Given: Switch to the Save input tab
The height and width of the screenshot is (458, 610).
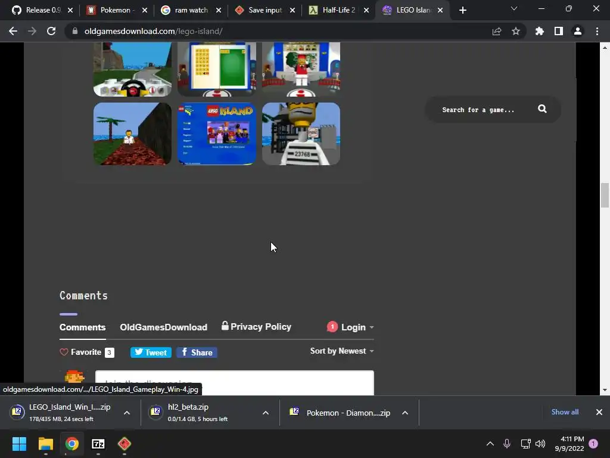Looking at the screenshot, I should pos(259,10).
